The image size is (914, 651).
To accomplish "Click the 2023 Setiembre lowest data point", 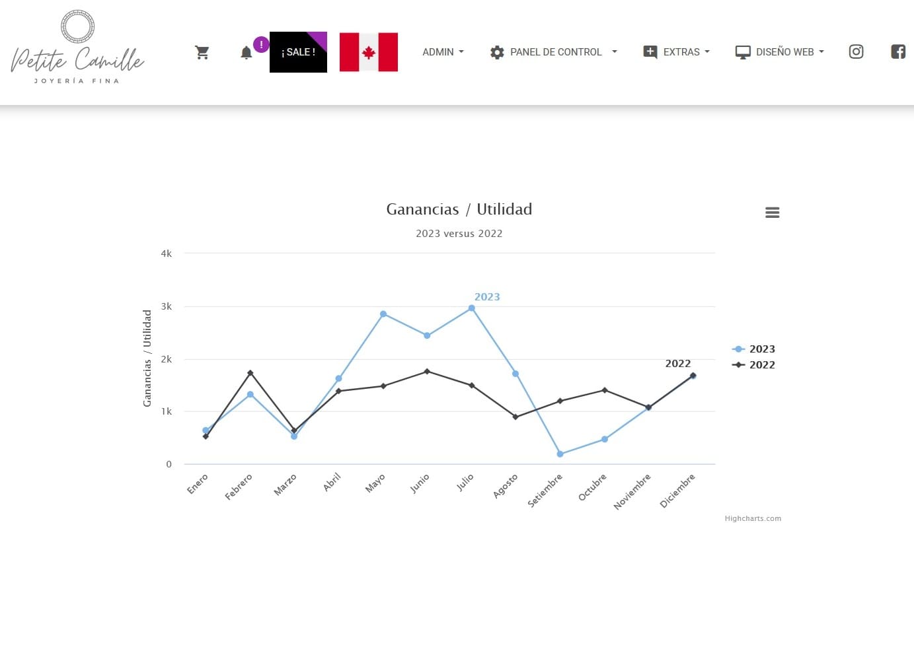I will (560, 454).
